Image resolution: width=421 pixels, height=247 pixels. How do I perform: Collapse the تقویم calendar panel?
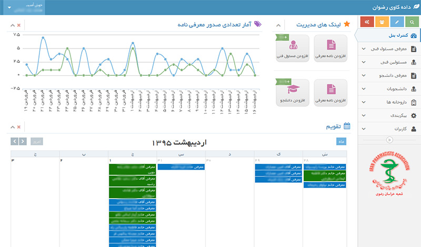(x=13, y=126)
